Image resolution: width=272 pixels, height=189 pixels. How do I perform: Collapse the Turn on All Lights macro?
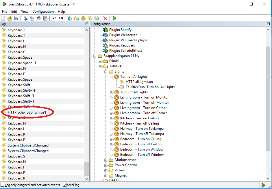coord(111,77)
